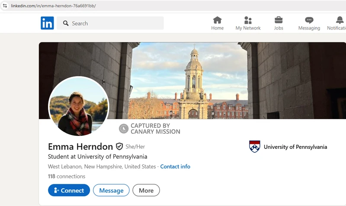Click the verification shield badge icon
The height and width of the screenshot is (206, 346).
point(119,146)
